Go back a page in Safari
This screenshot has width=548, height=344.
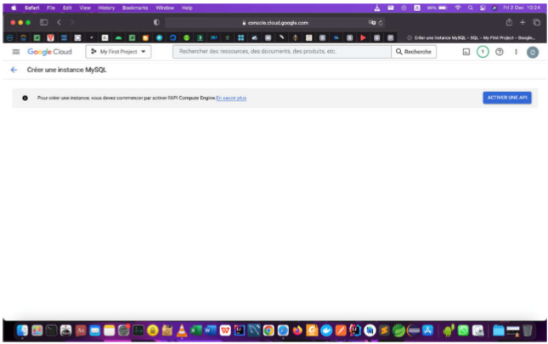[59, 22]
